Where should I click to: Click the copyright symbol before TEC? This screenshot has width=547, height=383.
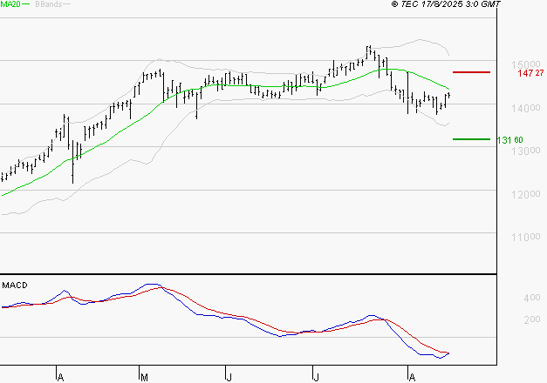[x=395, y=4]
